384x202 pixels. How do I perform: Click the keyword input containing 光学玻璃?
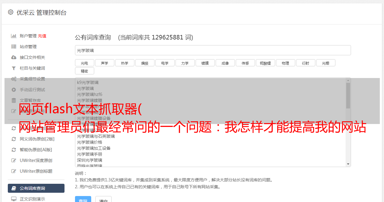[213, 50]
